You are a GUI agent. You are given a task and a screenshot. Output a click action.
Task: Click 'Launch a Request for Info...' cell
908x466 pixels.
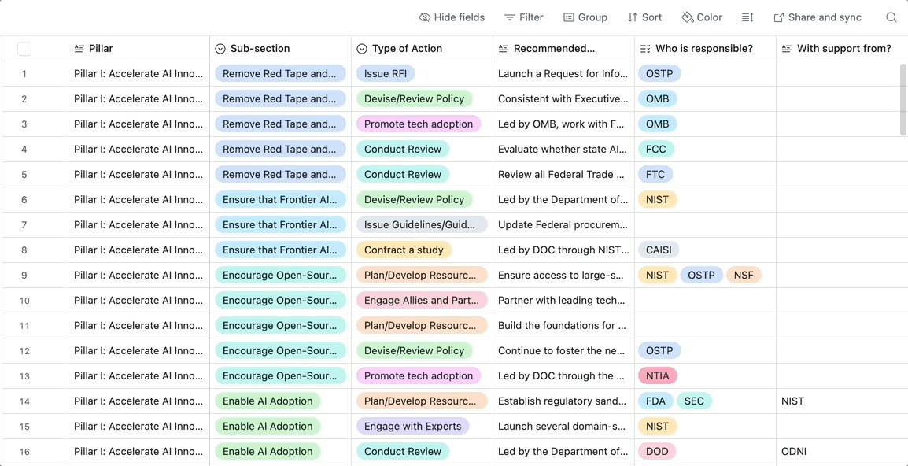563,74
